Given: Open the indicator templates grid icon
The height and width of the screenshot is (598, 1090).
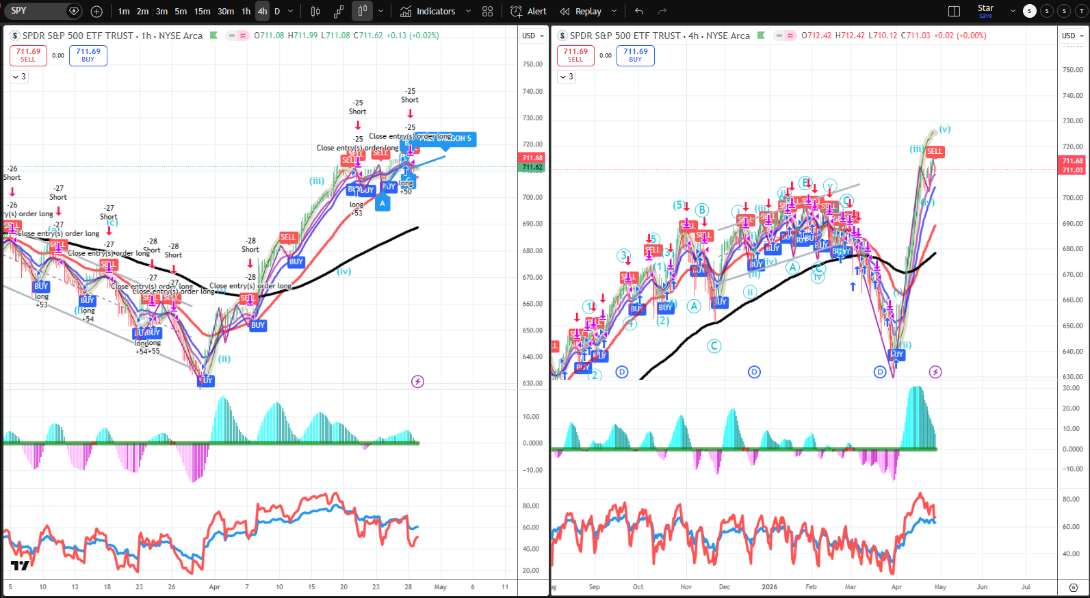Looking at the screenshot, I should (x=487, y=11).
